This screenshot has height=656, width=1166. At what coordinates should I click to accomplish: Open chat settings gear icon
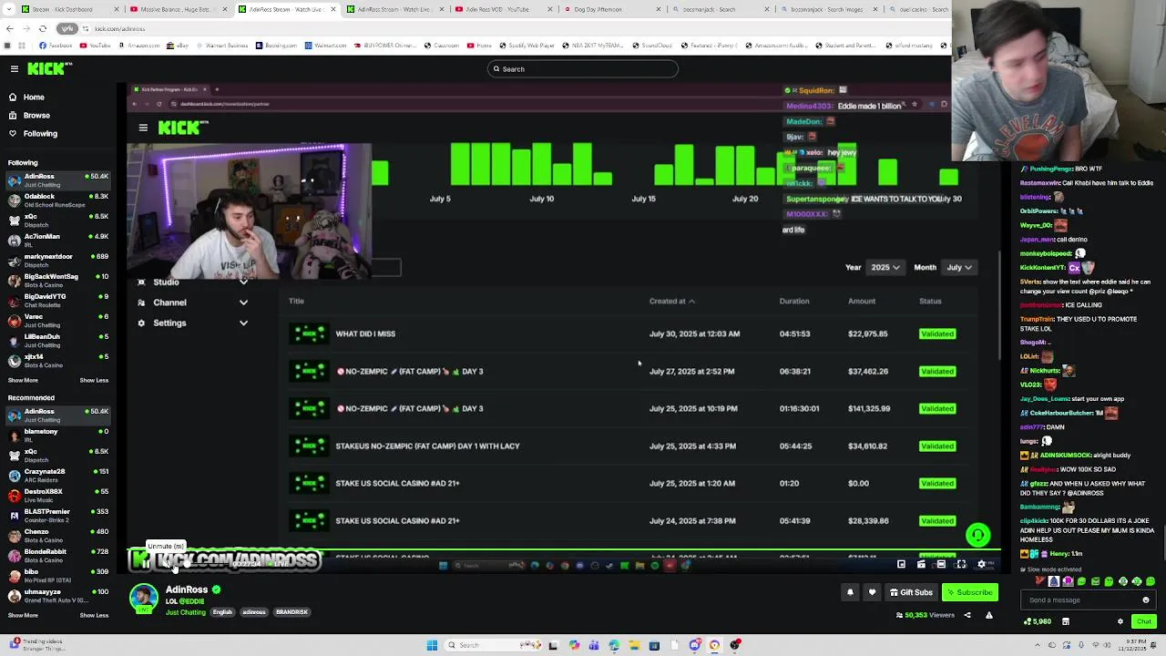1120,621
